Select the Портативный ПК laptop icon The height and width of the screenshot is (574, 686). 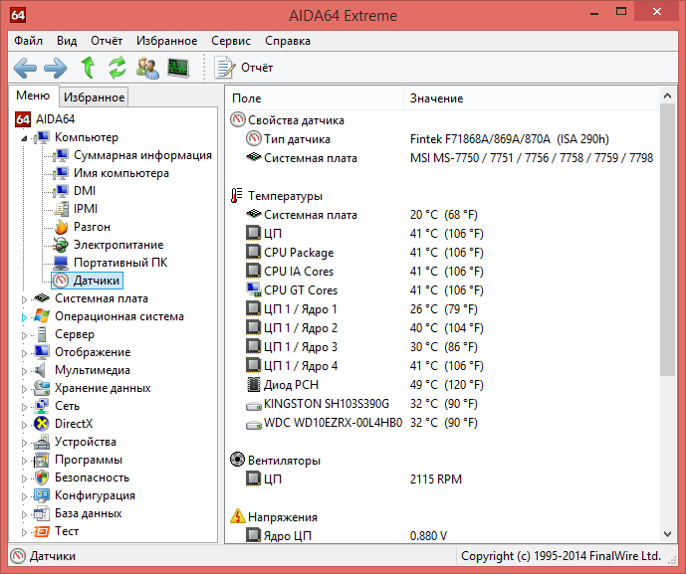click(61, 263)
